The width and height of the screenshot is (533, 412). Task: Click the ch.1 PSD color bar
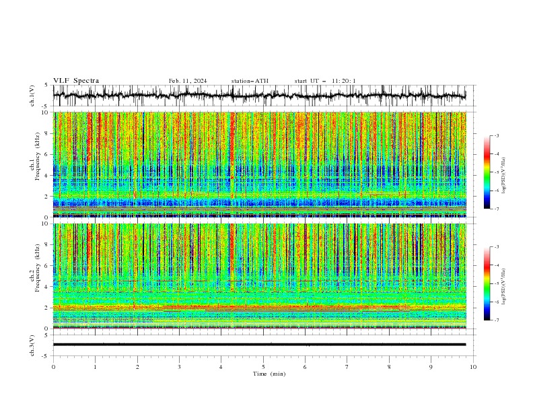pos(487,172)
